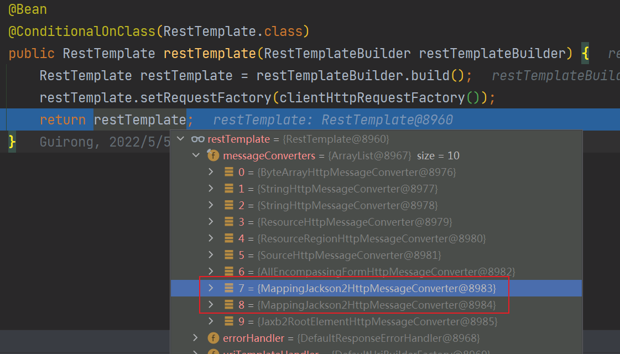Expand element 1 StringHttpMessageConverter@8977
620x354 pixels.
211,189
